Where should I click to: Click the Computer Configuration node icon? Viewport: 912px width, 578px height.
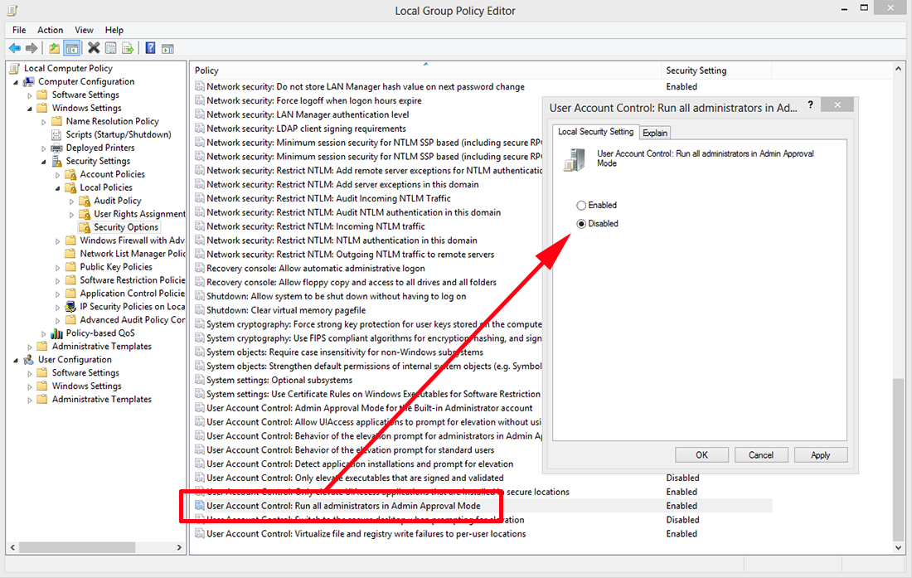(x=28, y=81)
